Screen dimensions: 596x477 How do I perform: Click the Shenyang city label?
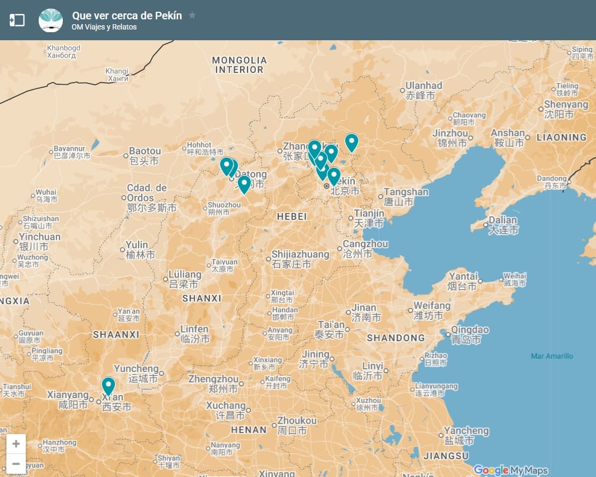point(566,109)
